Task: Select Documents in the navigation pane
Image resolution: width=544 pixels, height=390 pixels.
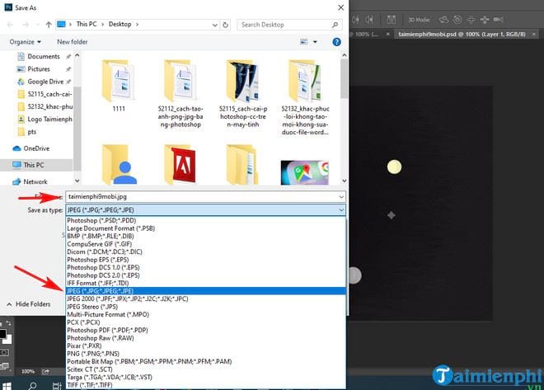Action: point(44,56)
